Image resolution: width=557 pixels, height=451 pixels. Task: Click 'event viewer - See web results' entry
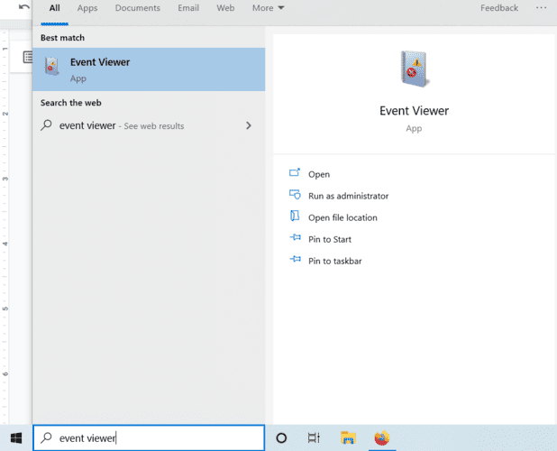coord(149,125)
